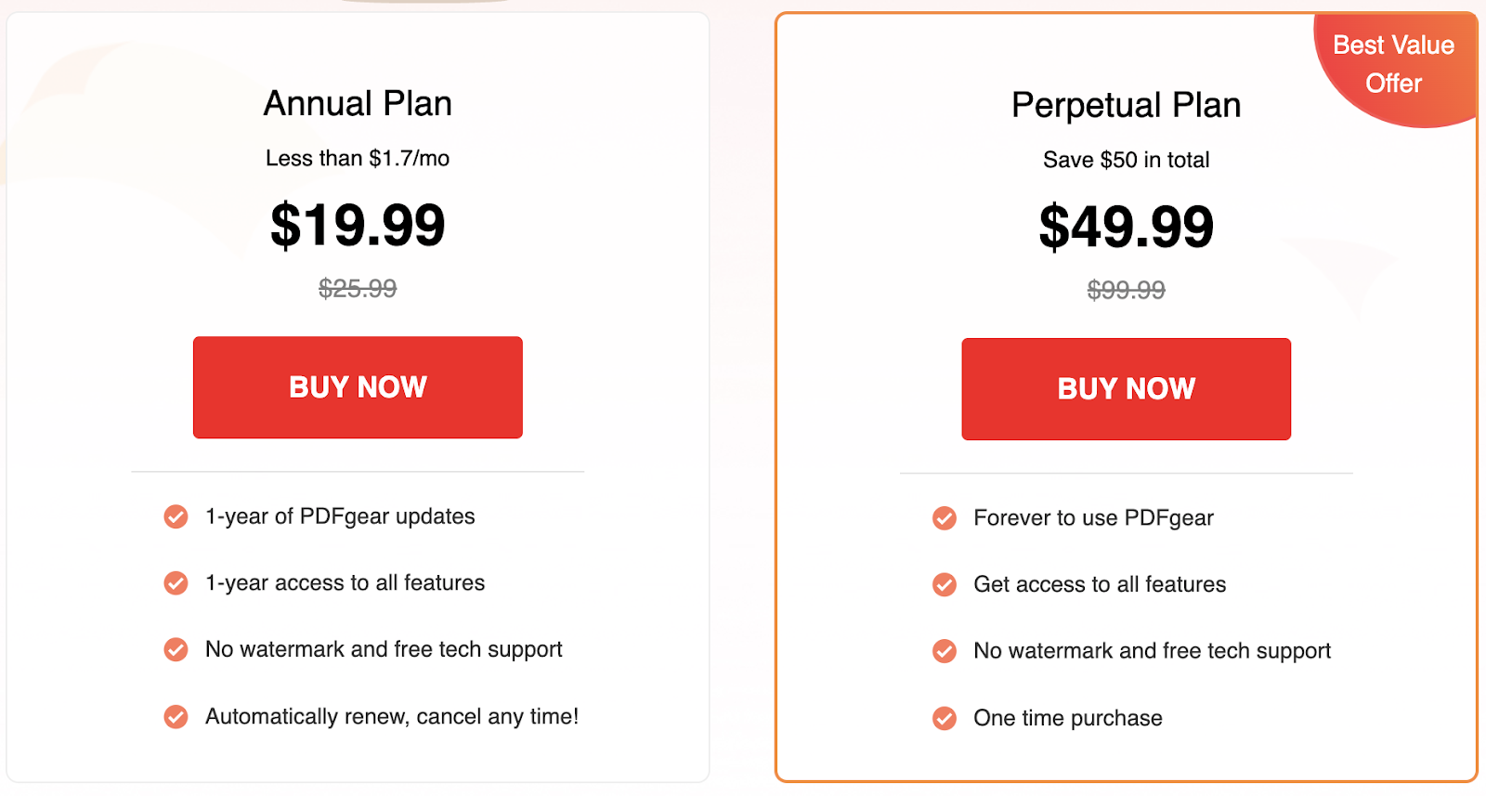Click the Best Value Offer badge
The width and height of the screenshot is (1486, 796).
click(x=1394, y=65)
